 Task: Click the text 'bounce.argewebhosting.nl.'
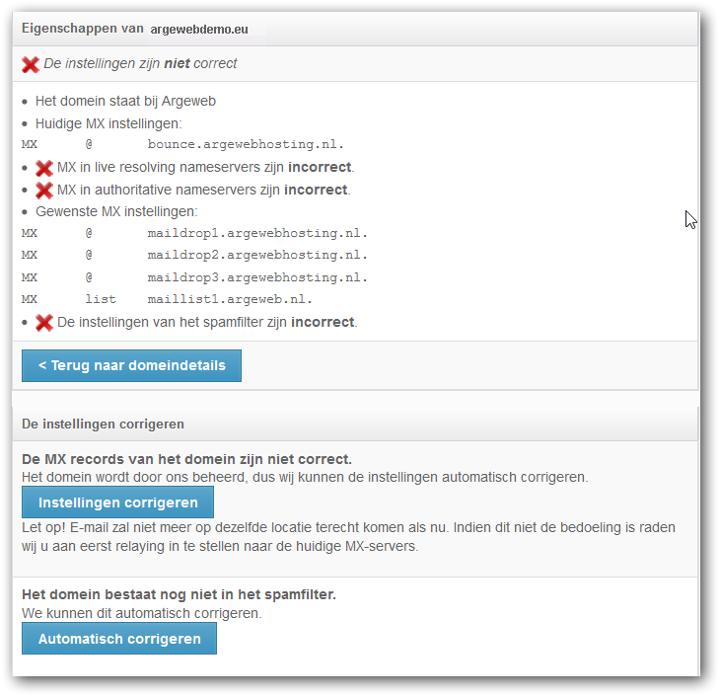tap(246, 144)
